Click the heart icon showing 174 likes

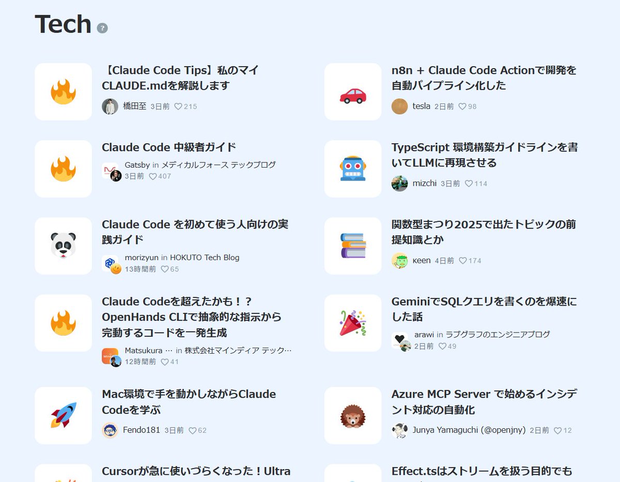point(463,261)
